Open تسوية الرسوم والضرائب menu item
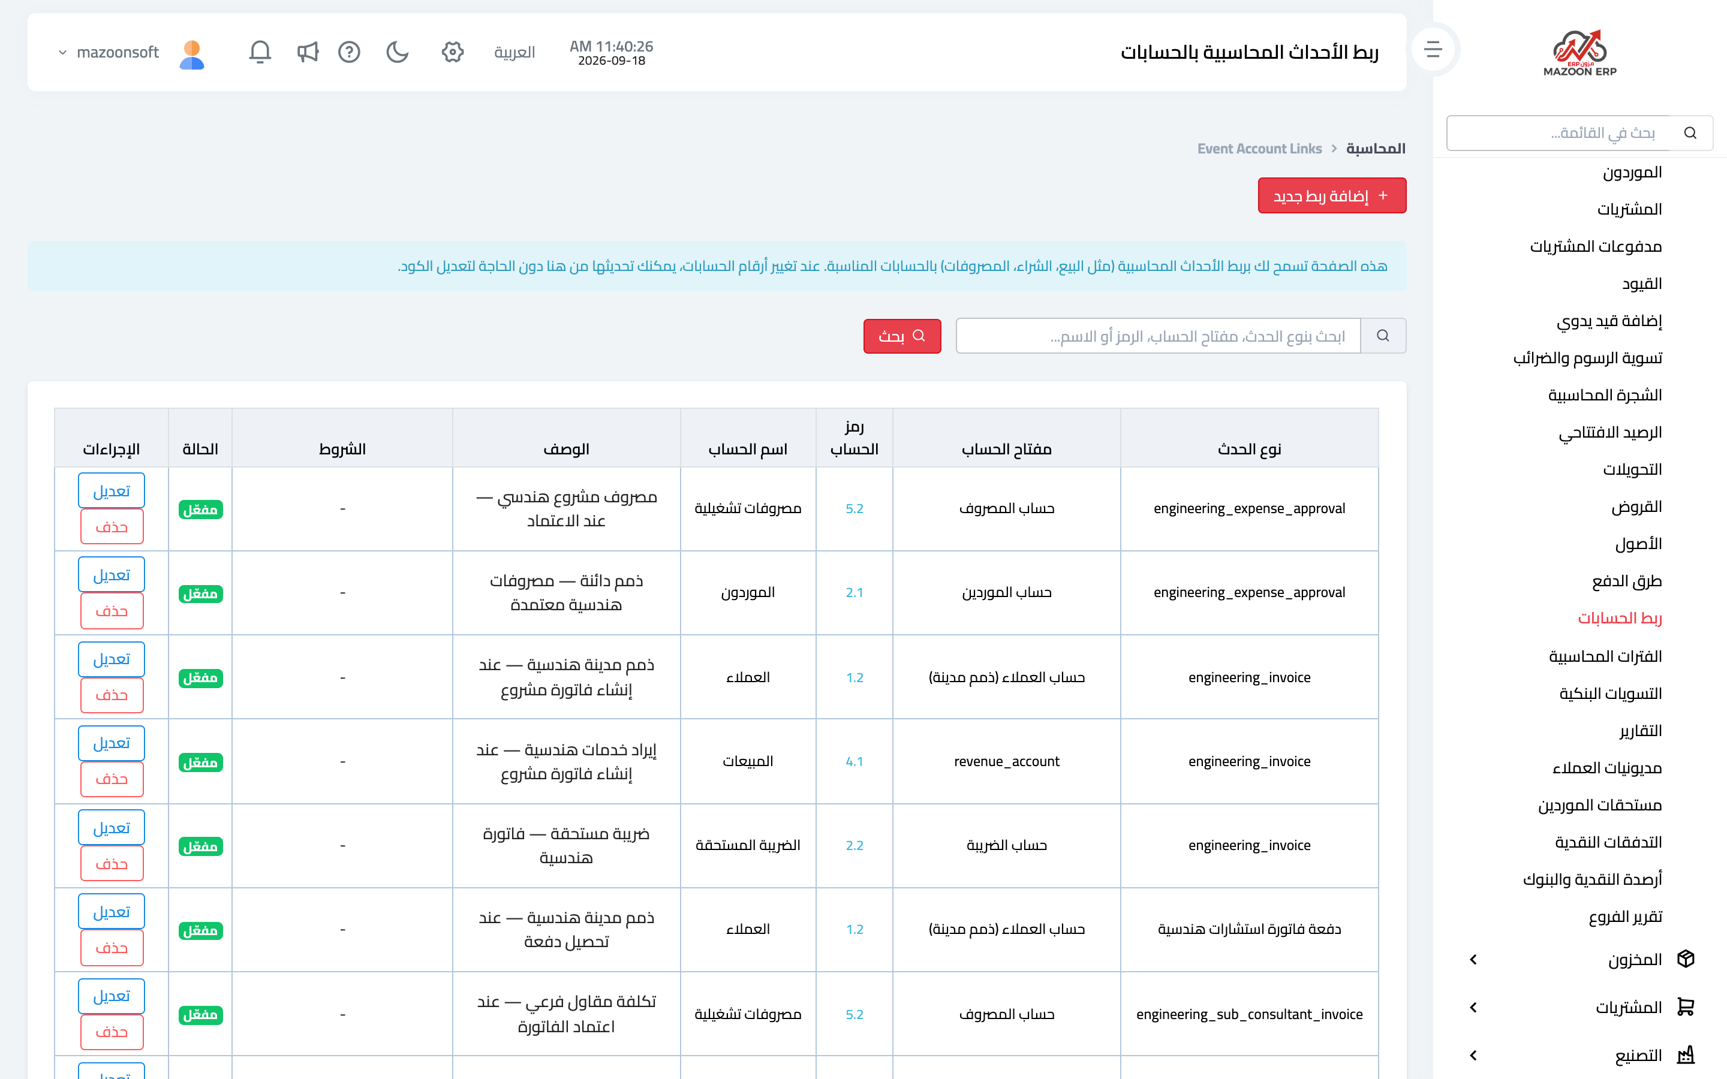 point(1588,357)
